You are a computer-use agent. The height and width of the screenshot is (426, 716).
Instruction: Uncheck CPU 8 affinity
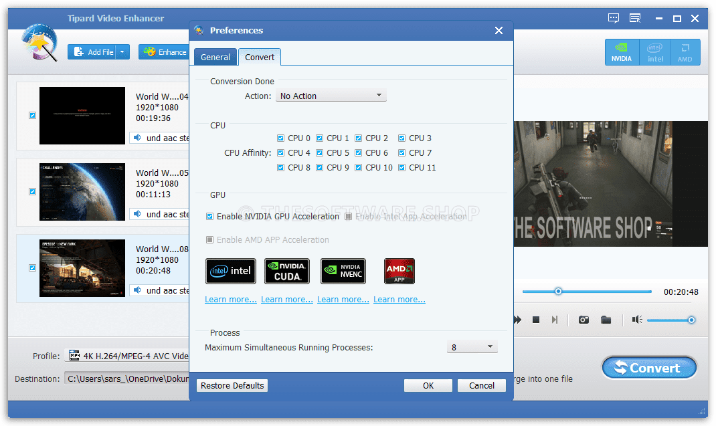281,168
